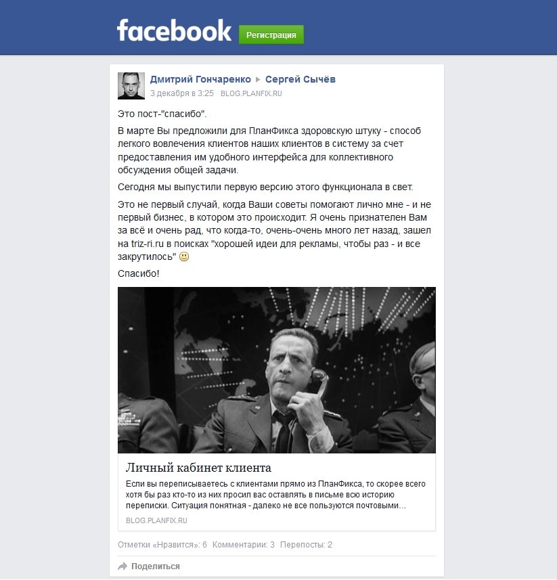Click the post text beginning Это пост-"спасибо"
This screenshot has width=557, height=580.
(162, 114)
